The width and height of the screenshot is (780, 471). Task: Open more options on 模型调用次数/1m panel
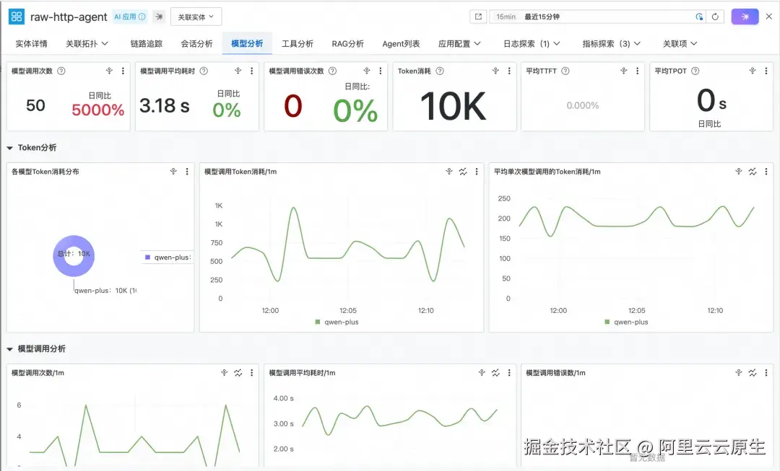coord(252,373)
